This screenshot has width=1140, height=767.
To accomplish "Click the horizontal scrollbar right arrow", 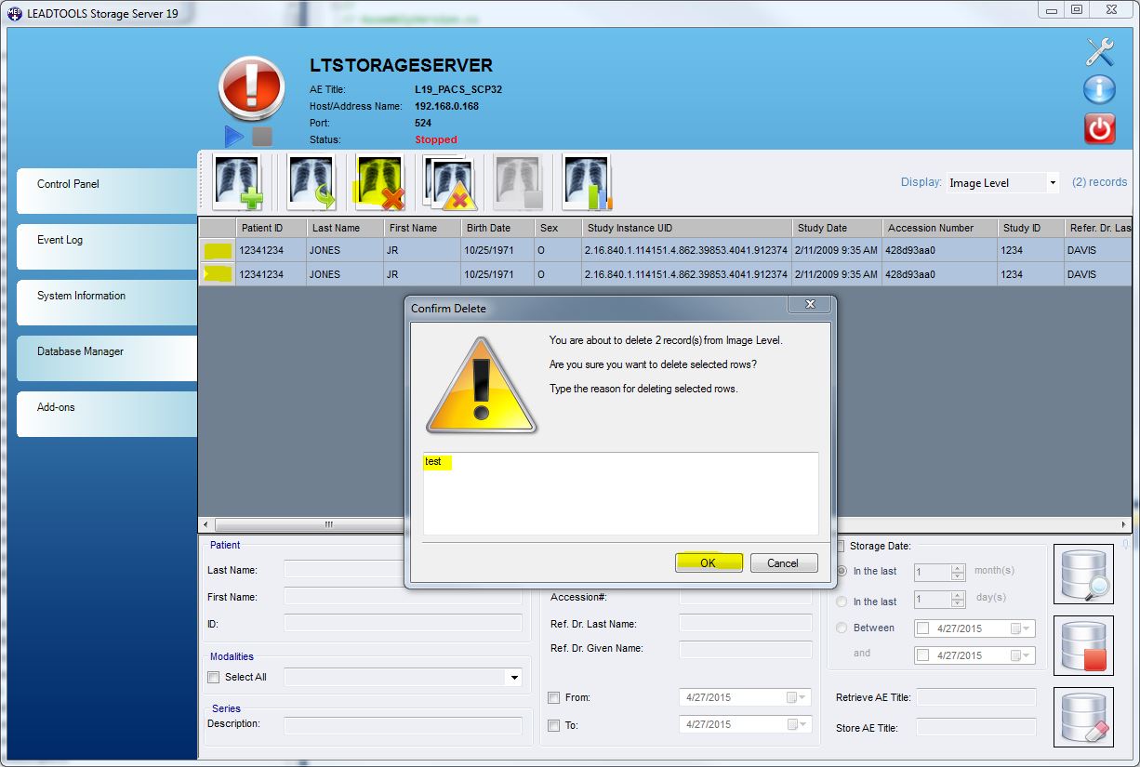I will pos(1125,524).
